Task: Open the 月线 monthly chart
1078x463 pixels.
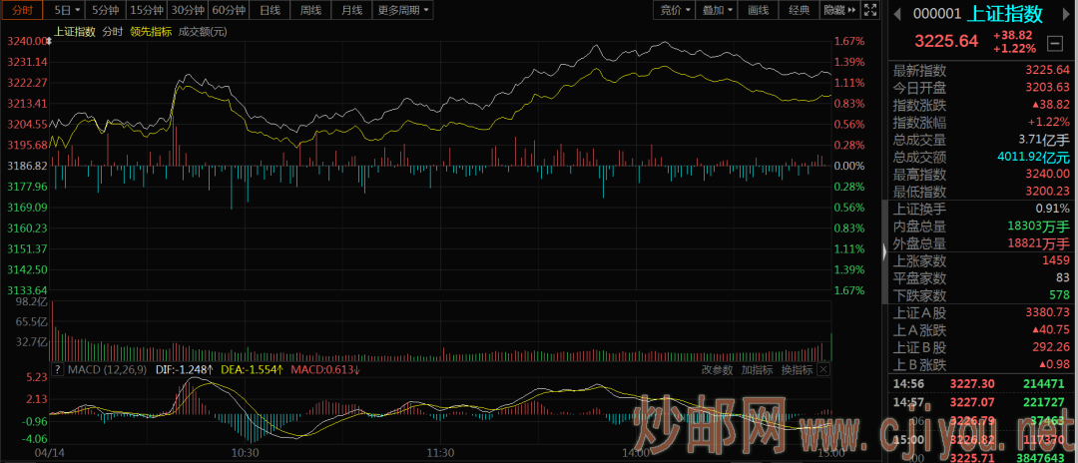Action: pos(352,10)
